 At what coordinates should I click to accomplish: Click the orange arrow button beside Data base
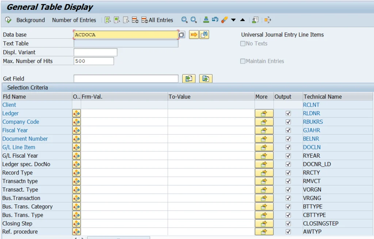click(x=194, y=35)
